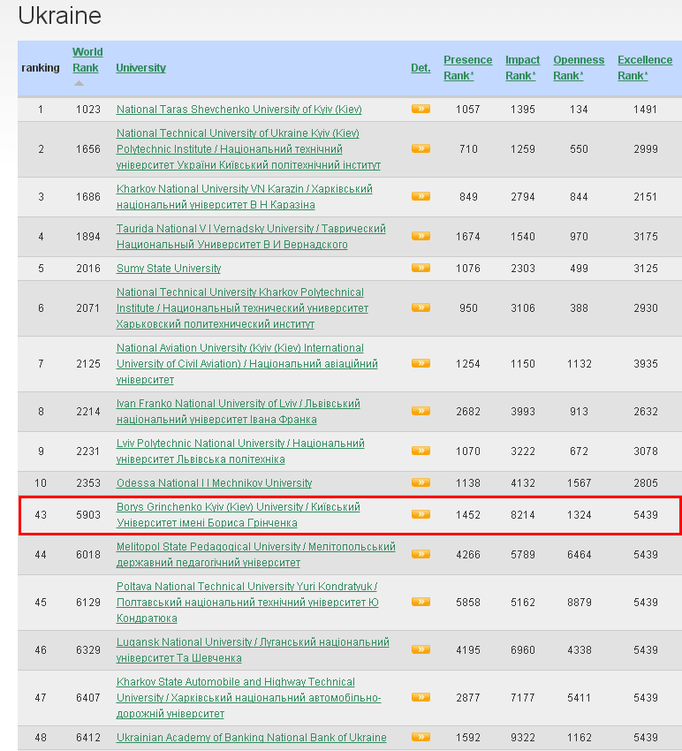Open National Technical University Kharkov Polytechnical link
The image size is (682, 751).
[242, 308]
